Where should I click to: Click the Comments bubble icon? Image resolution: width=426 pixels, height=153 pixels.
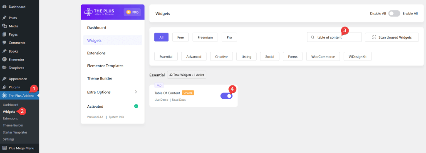click(x=4, y=43)
